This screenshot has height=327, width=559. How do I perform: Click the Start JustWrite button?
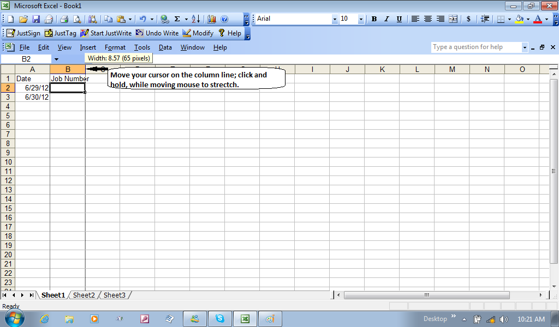tap(106, 33)
